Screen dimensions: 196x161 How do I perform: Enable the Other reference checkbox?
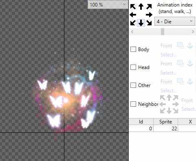point(133,85)
